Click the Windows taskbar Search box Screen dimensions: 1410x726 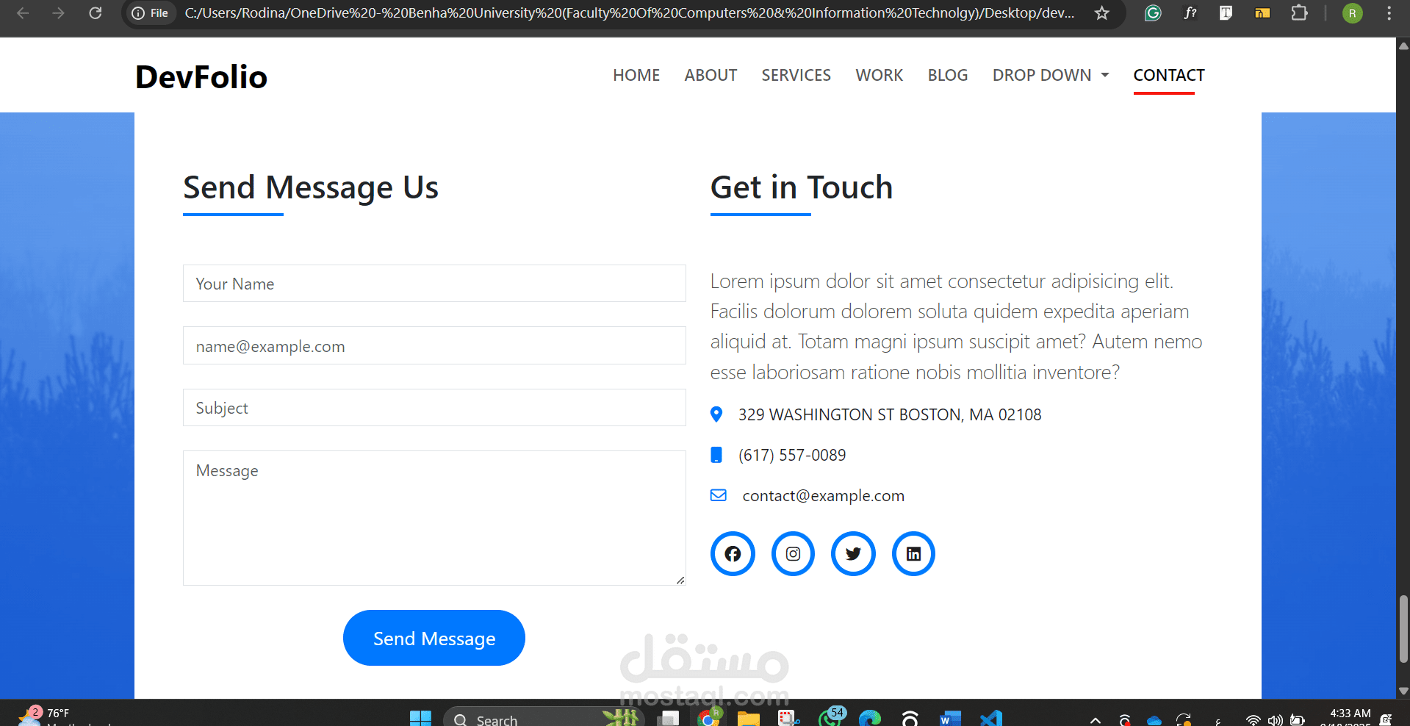point(544,718)
